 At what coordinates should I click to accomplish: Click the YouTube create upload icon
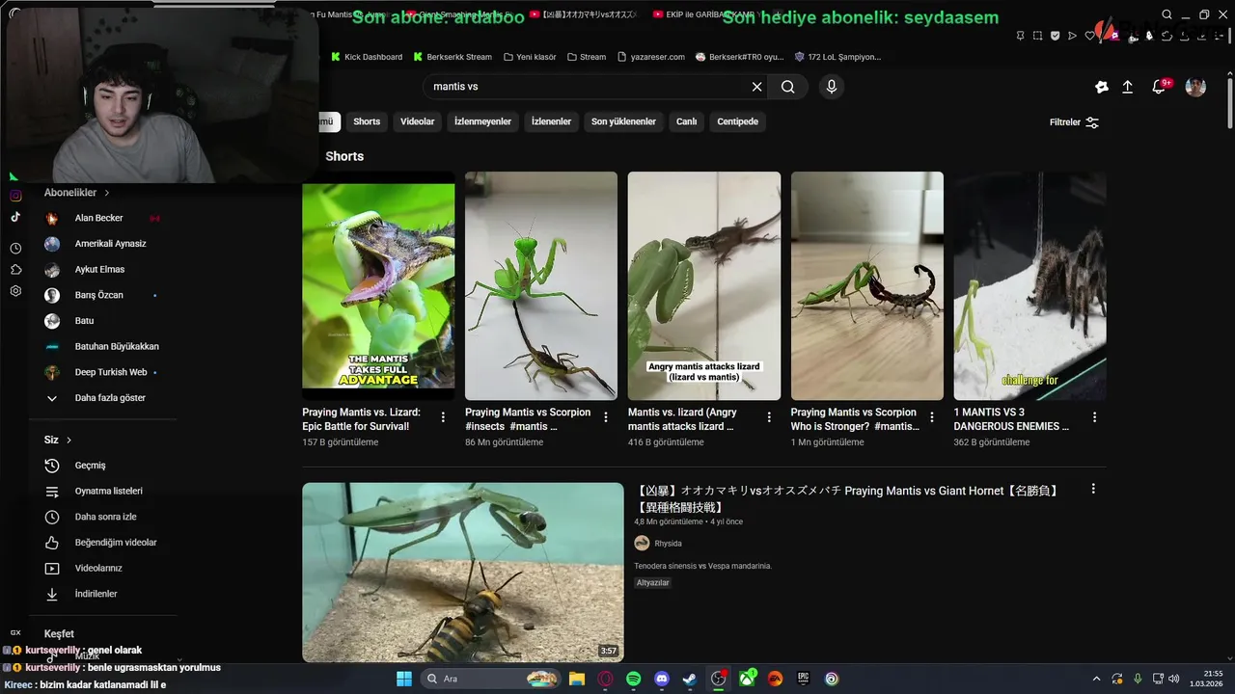pos(1127,87)
